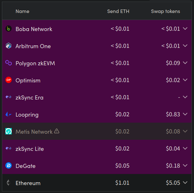Expand the Boba Network row chevron
194x193 pixels.
point(185,29)
